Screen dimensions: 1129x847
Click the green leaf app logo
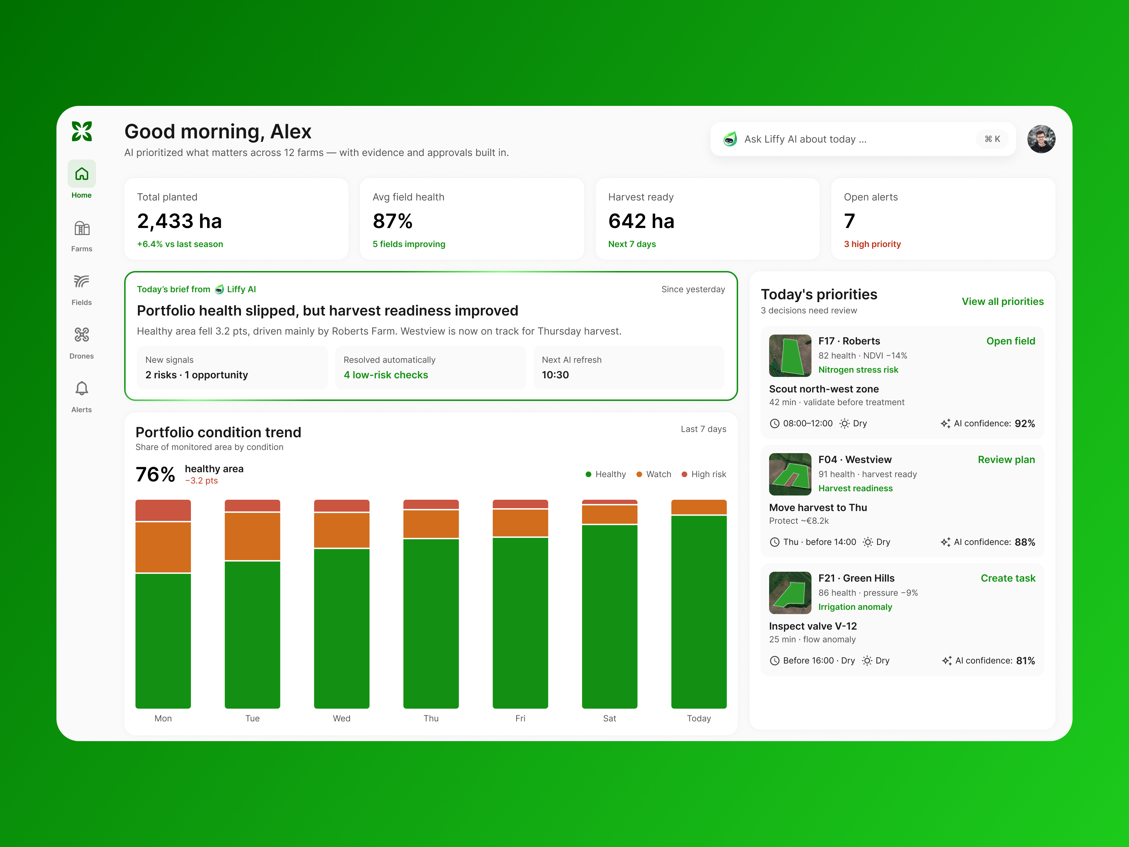coord(81,131)
